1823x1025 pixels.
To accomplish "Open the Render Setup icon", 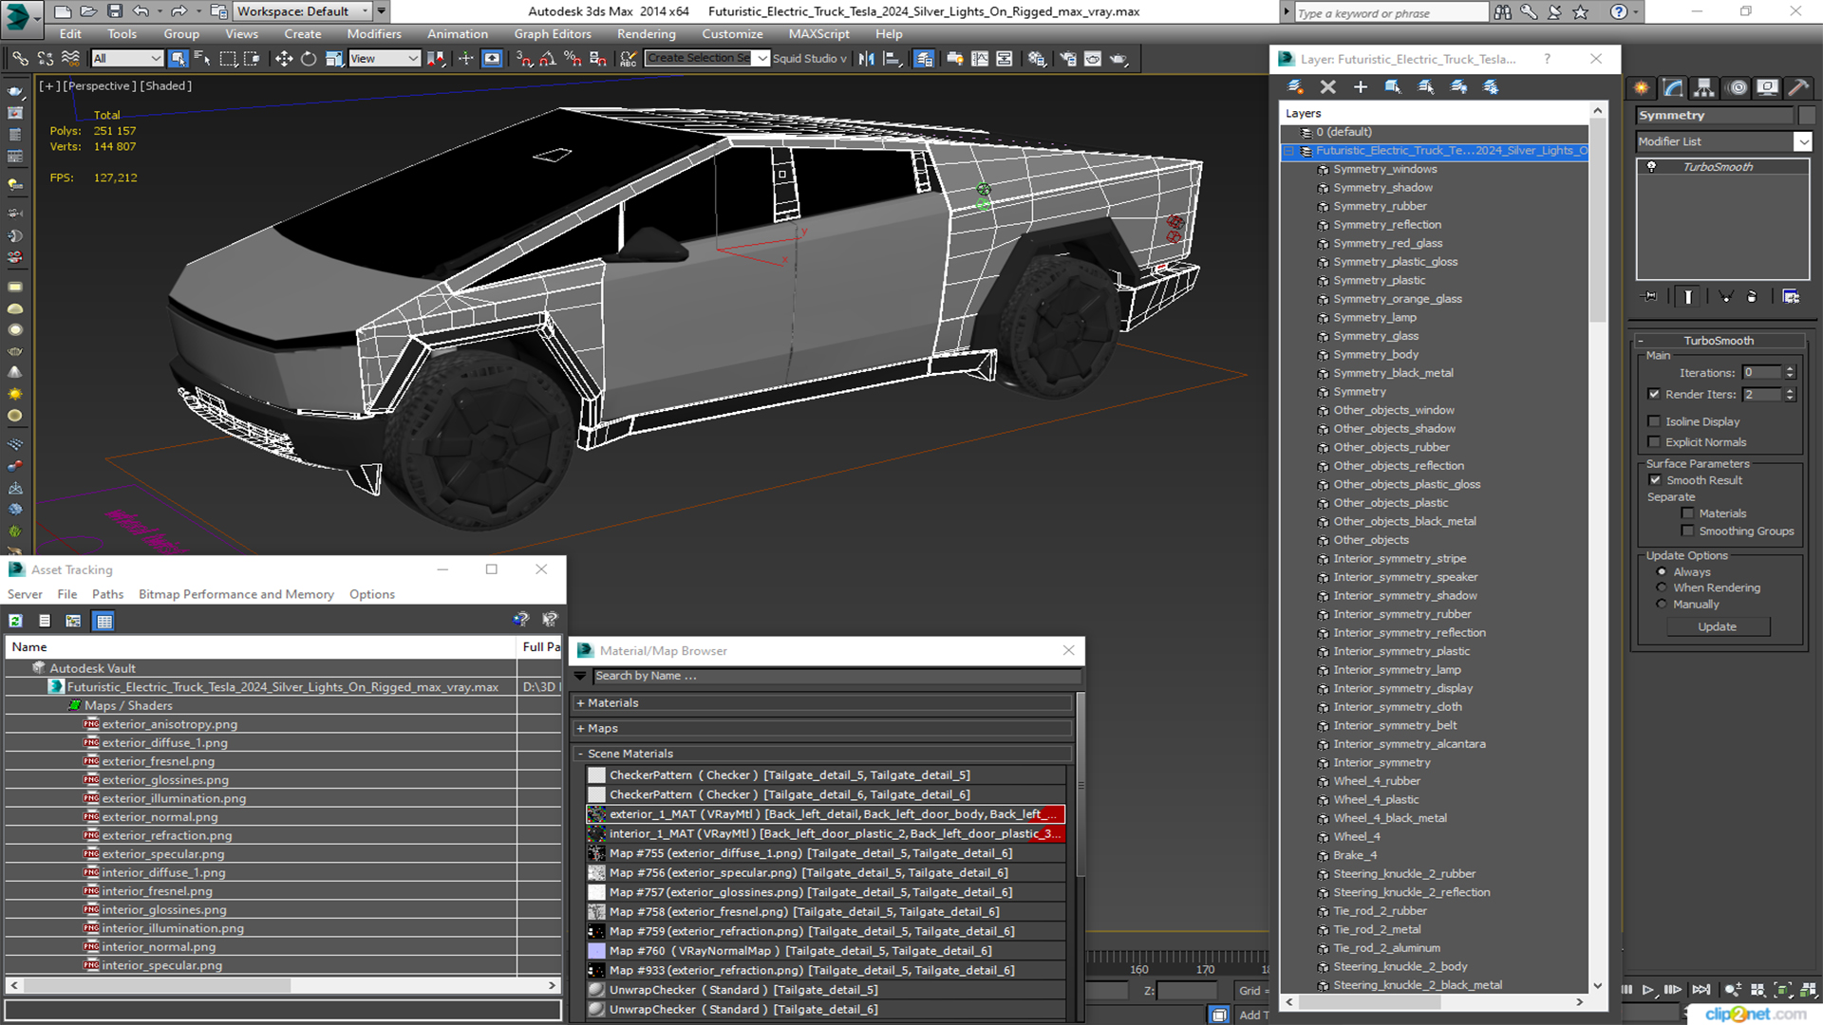I will (1067, 59).
